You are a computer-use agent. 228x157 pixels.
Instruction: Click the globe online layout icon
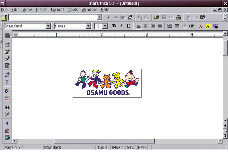click(7, 137)
